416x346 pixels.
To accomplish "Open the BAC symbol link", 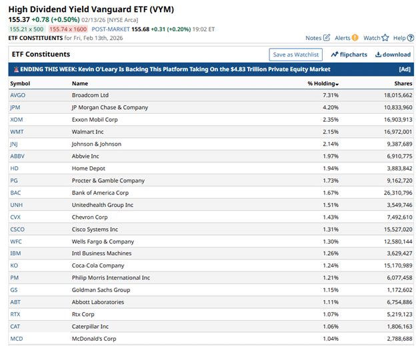I will [15, 192].
